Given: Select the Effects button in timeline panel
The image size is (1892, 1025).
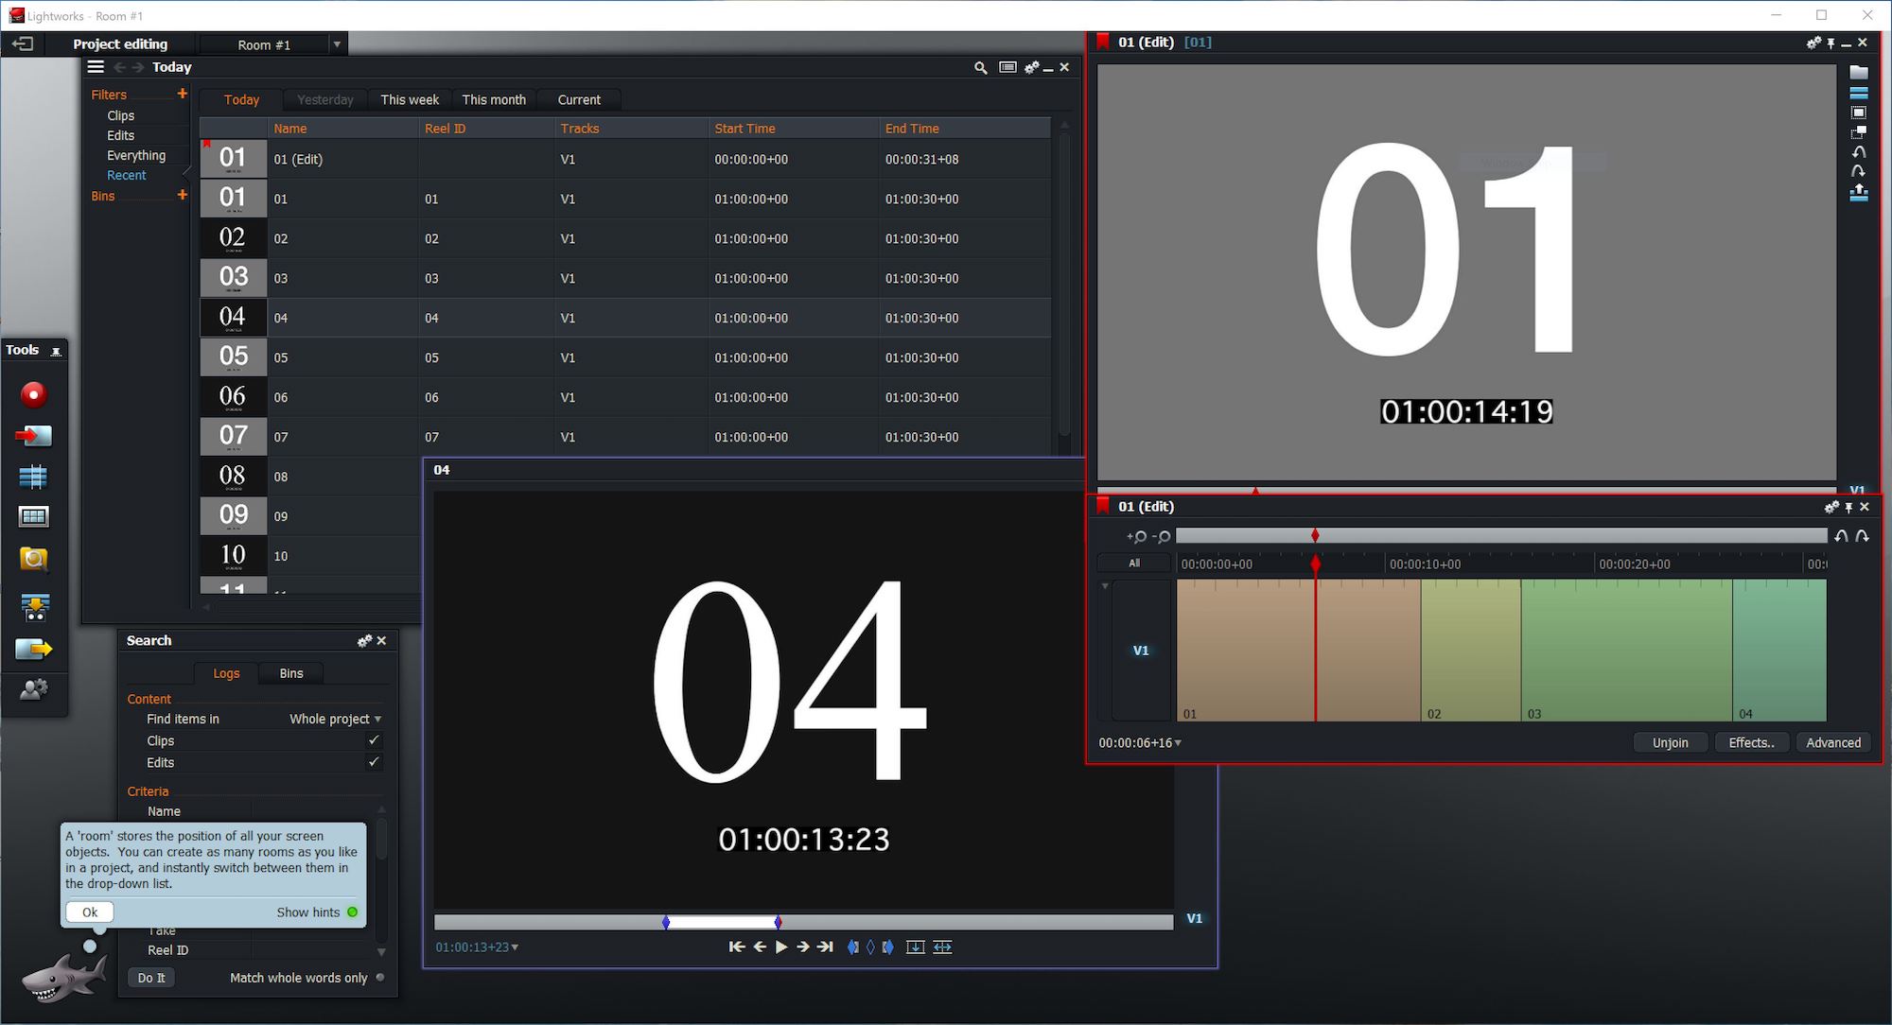Looking at the screenshot, I should (x=1752, y=742).
